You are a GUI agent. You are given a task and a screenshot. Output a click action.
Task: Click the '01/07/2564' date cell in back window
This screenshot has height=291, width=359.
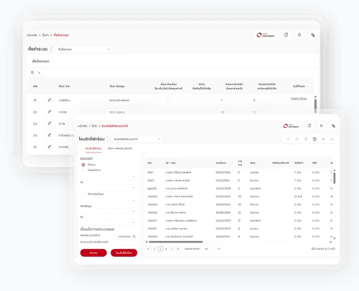299,99
